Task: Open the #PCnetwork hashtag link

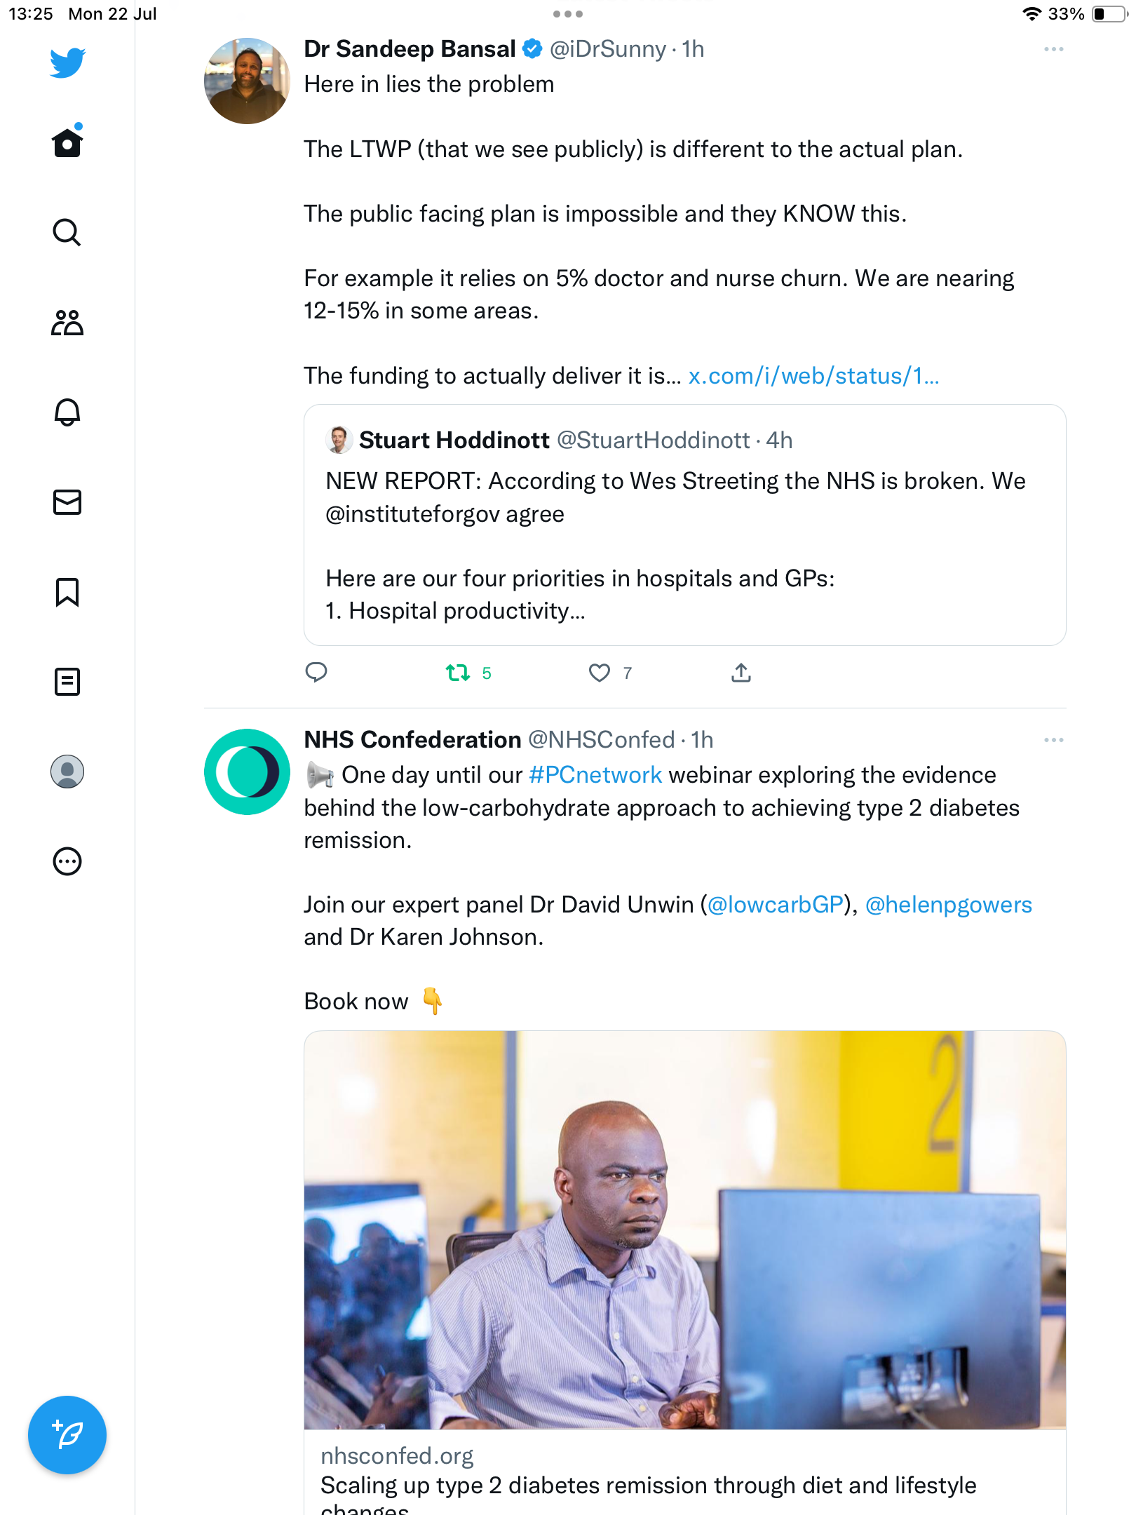Action: 595,775
